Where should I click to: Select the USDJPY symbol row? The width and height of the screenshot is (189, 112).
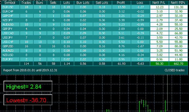click(94, 38)
